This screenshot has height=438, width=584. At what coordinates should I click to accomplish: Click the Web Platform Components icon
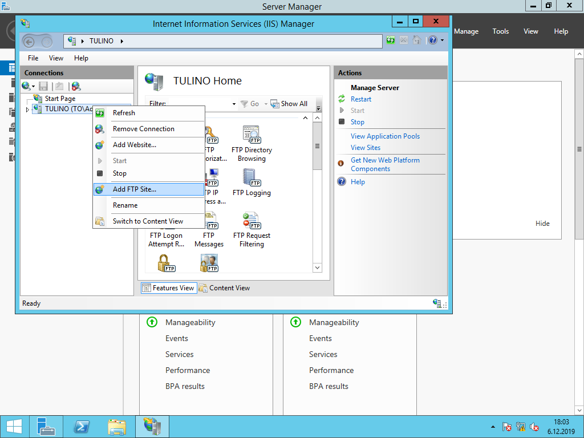[341, 164]
